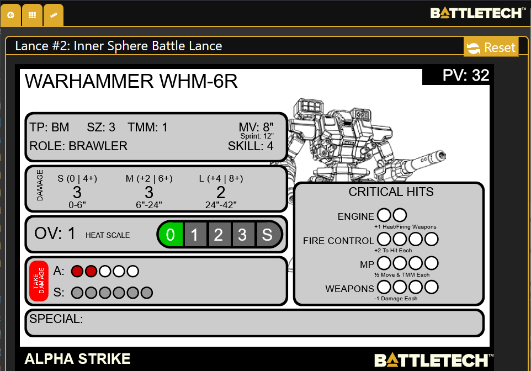
Task: Mark the third armor pip in row A
Action: pyautogui.click(x=105, y=271)
